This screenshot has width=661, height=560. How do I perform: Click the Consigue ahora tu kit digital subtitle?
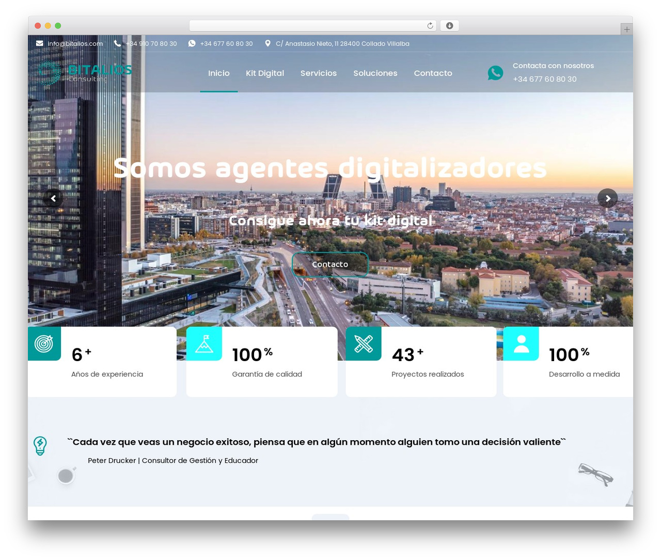pyautogui.click(x=330, y=221)
